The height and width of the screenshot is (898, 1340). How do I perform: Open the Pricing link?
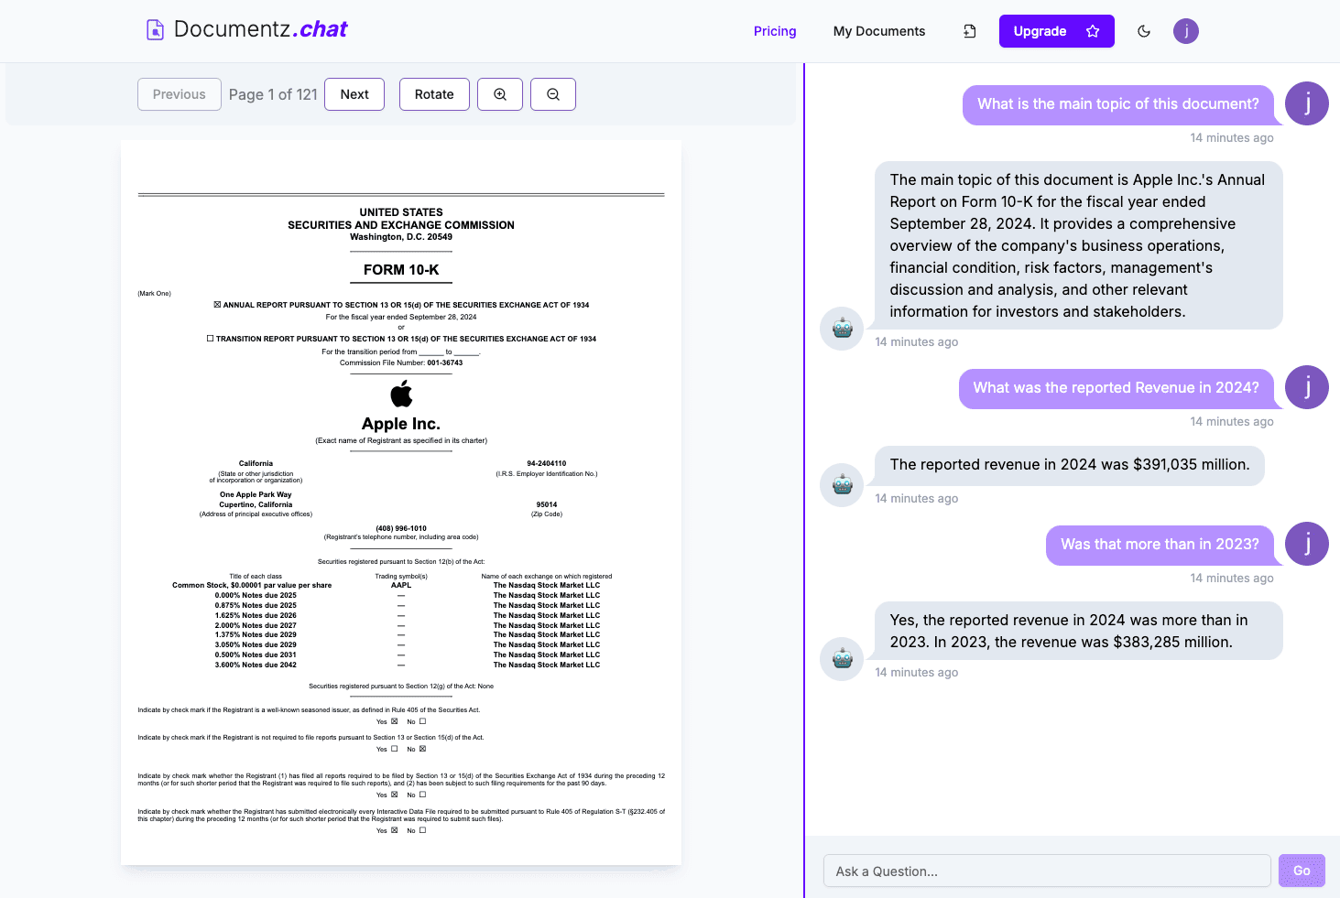tap(775, 31)
